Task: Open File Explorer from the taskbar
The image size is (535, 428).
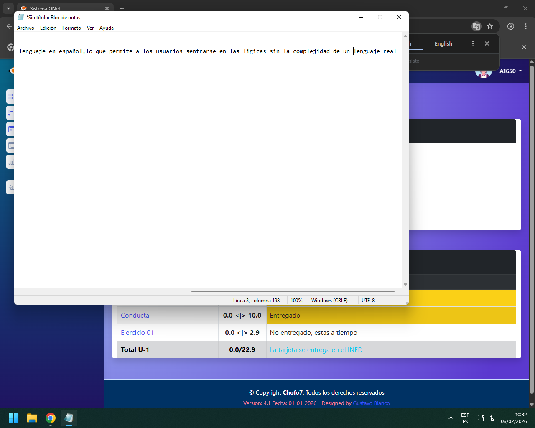Action: tap(32, 418)
